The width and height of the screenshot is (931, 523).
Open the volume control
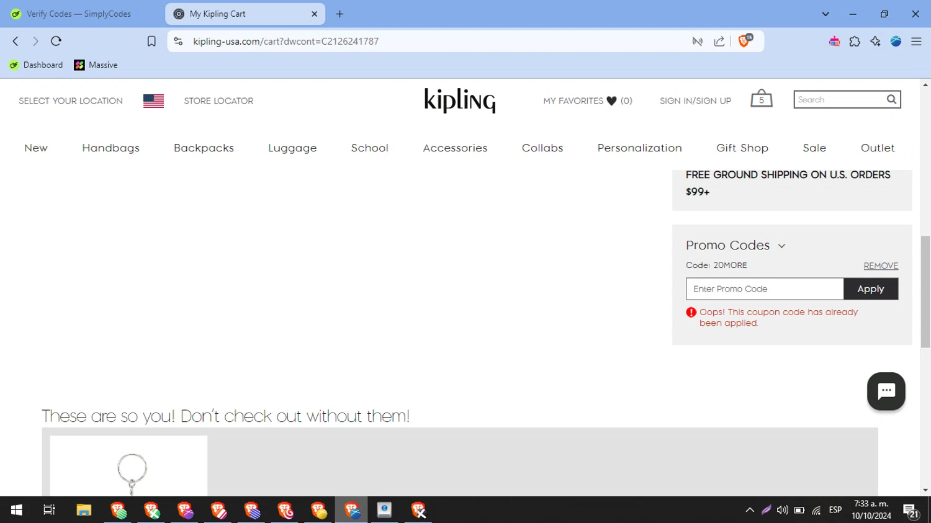click(x=783, y=510)
